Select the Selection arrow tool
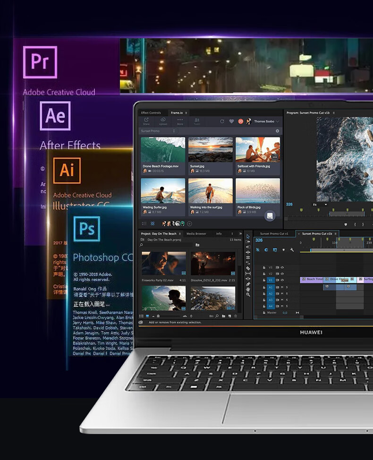 tap(248, 237)
